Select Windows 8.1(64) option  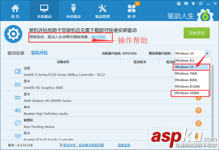pyautogui.click(x=192, y=86)
